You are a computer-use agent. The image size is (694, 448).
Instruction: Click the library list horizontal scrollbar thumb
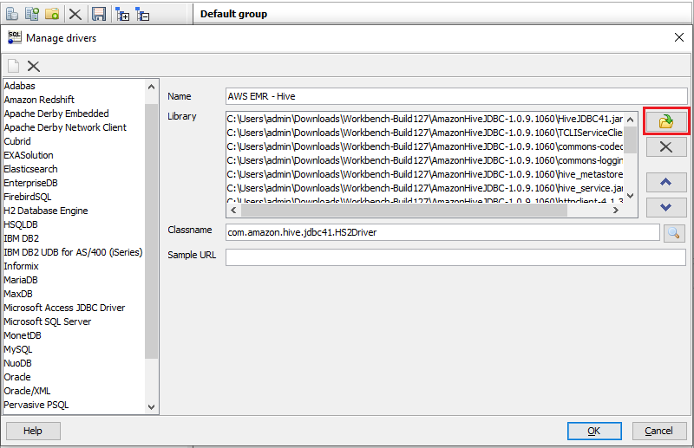[x=404, y=211]
